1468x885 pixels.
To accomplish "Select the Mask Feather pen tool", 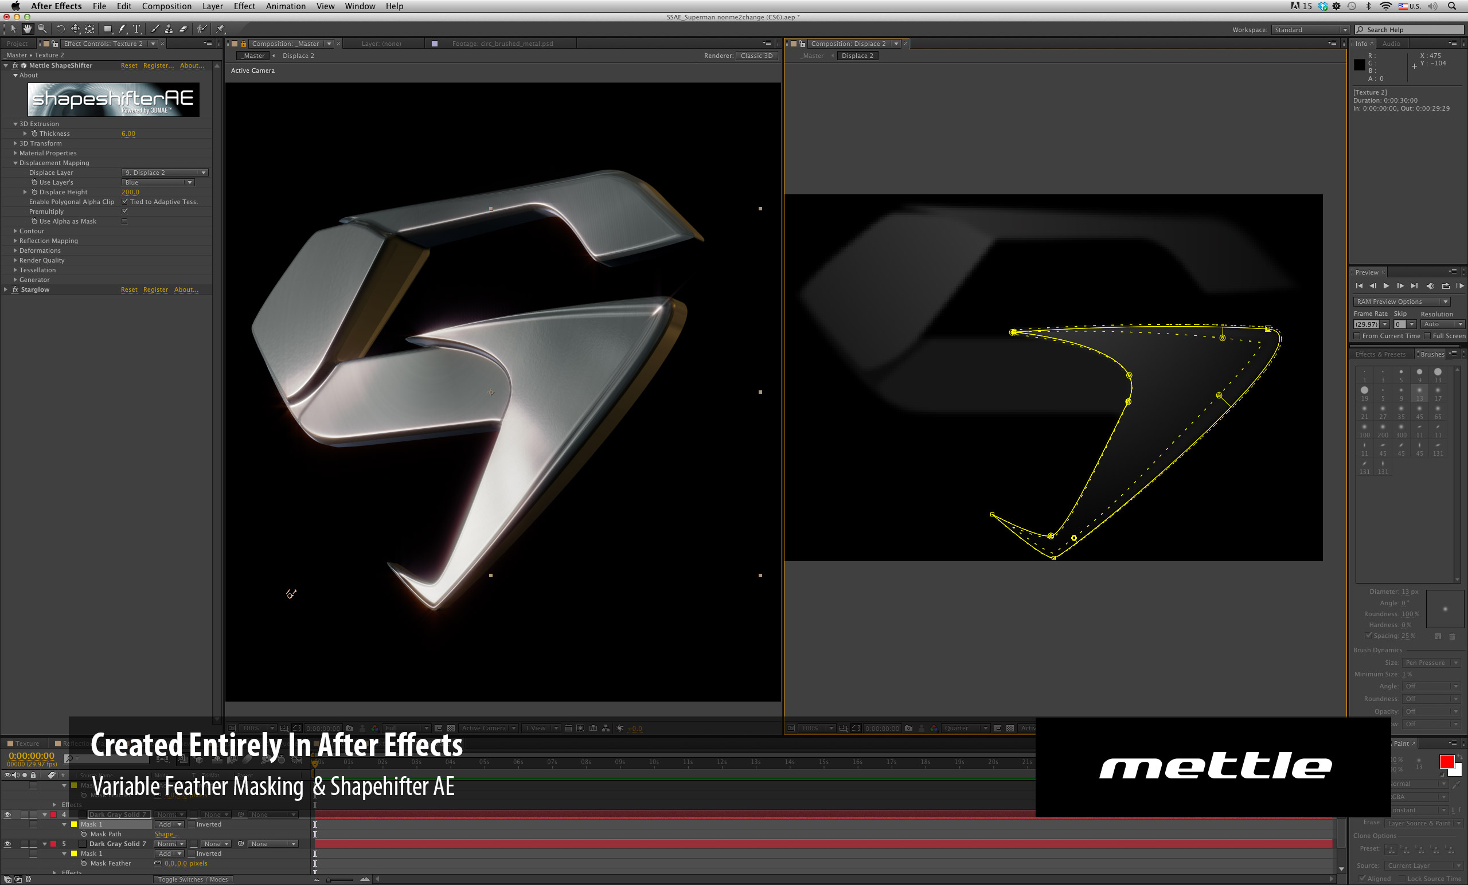I will 122,29.
